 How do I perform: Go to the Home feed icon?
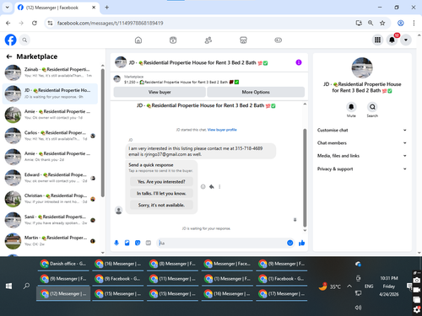pyautogui.click(x=138, y=40)
